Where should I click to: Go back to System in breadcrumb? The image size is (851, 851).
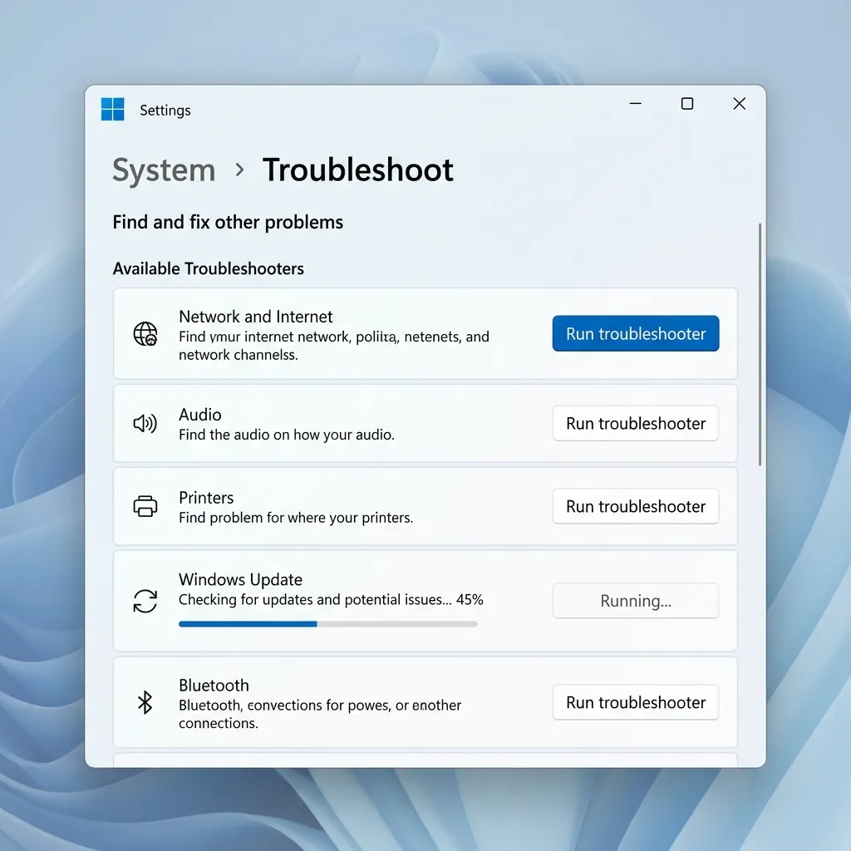pyautogui.click(x=164, y=170)
